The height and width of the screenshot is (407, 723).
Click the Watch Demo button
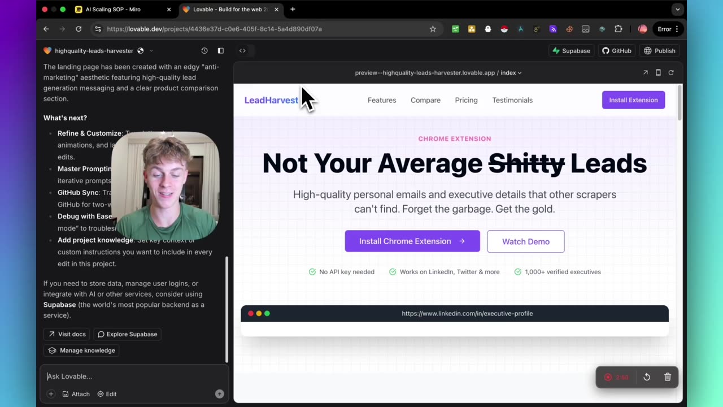[x=526, y=241]
